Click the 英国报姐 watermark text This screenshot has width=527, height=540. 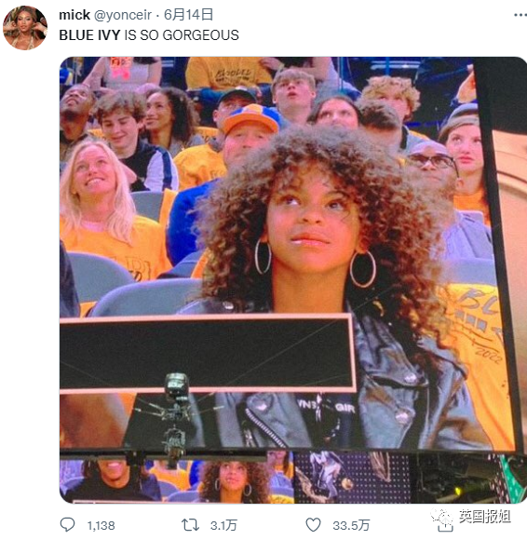[x=484, y=516]
